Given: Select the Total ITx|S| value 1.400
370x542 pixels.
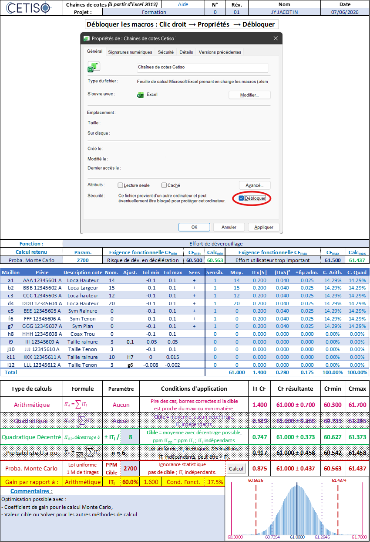Looking at the screenshot, I should [260, 373].
